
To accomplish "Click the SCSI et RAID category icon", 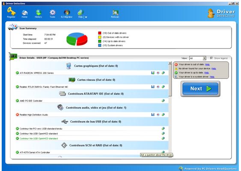I will [x=64, y=145].
